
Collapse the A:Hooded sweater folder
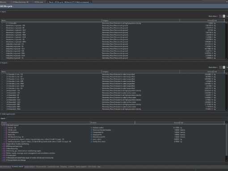(2, 125)
